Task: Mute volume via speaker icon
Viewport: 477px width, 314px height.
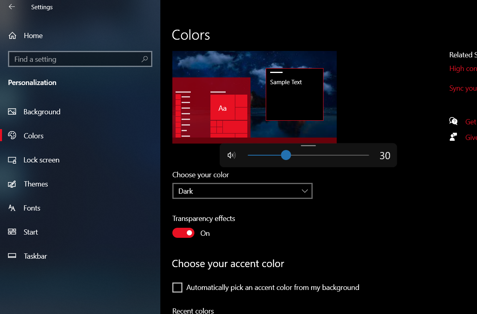Action: [x=231, y=155]
